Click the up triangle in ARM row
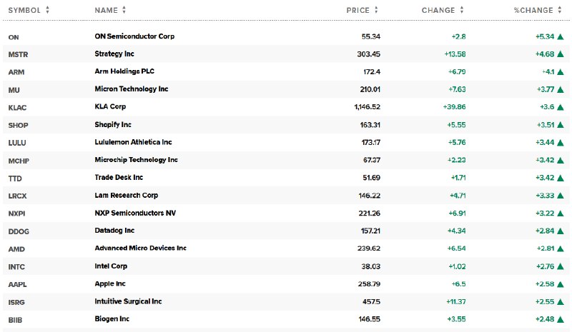The height and width of the screenshot is (332, 572). (x=561, y=72)
